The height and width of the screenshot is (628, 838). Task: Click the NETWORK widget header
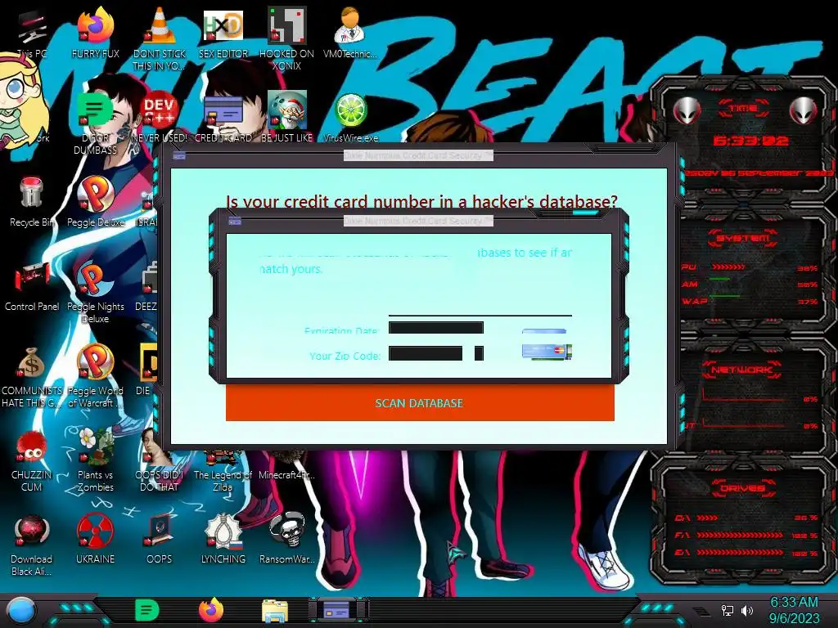pos(741,370)
